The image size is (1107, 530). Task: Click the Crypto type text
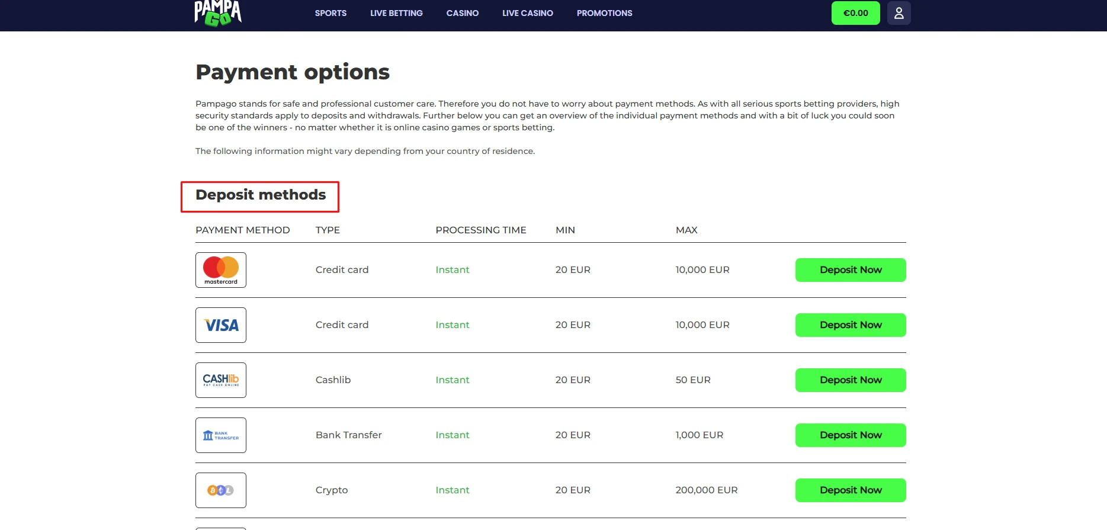pos(332,490)
